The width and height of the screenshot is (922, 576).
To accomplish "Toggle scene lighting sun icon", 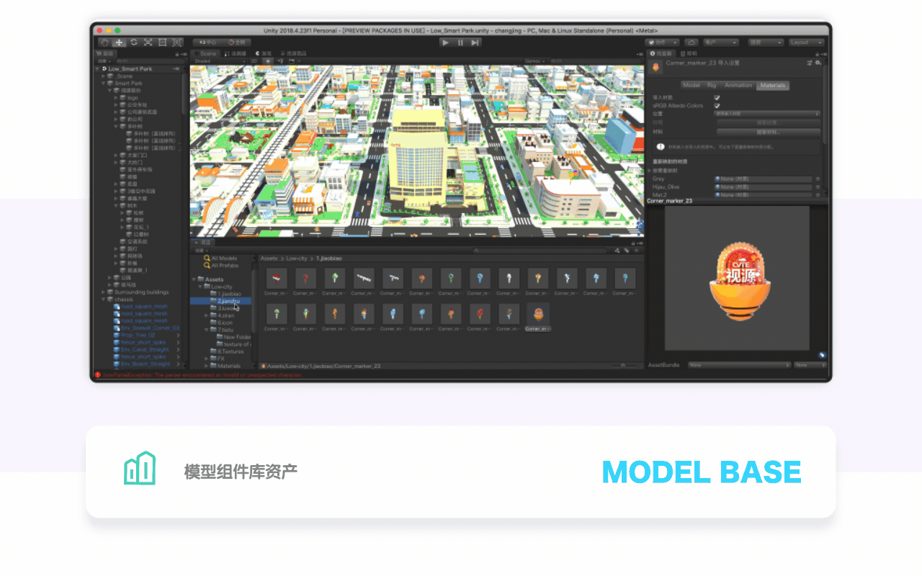I will [x=268, y=61].
